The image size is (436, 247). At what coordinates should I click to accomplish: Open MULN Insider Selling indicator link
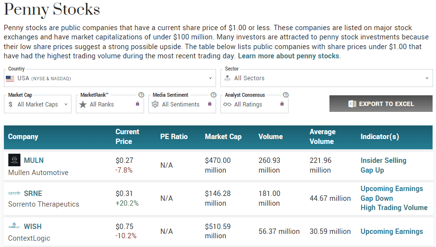[x=383, y=160]
